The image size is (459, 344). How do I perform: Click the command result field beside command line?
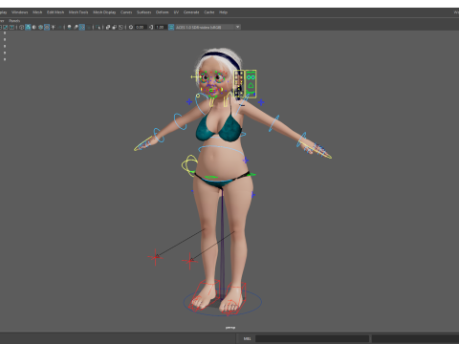[x=415, y=338]
